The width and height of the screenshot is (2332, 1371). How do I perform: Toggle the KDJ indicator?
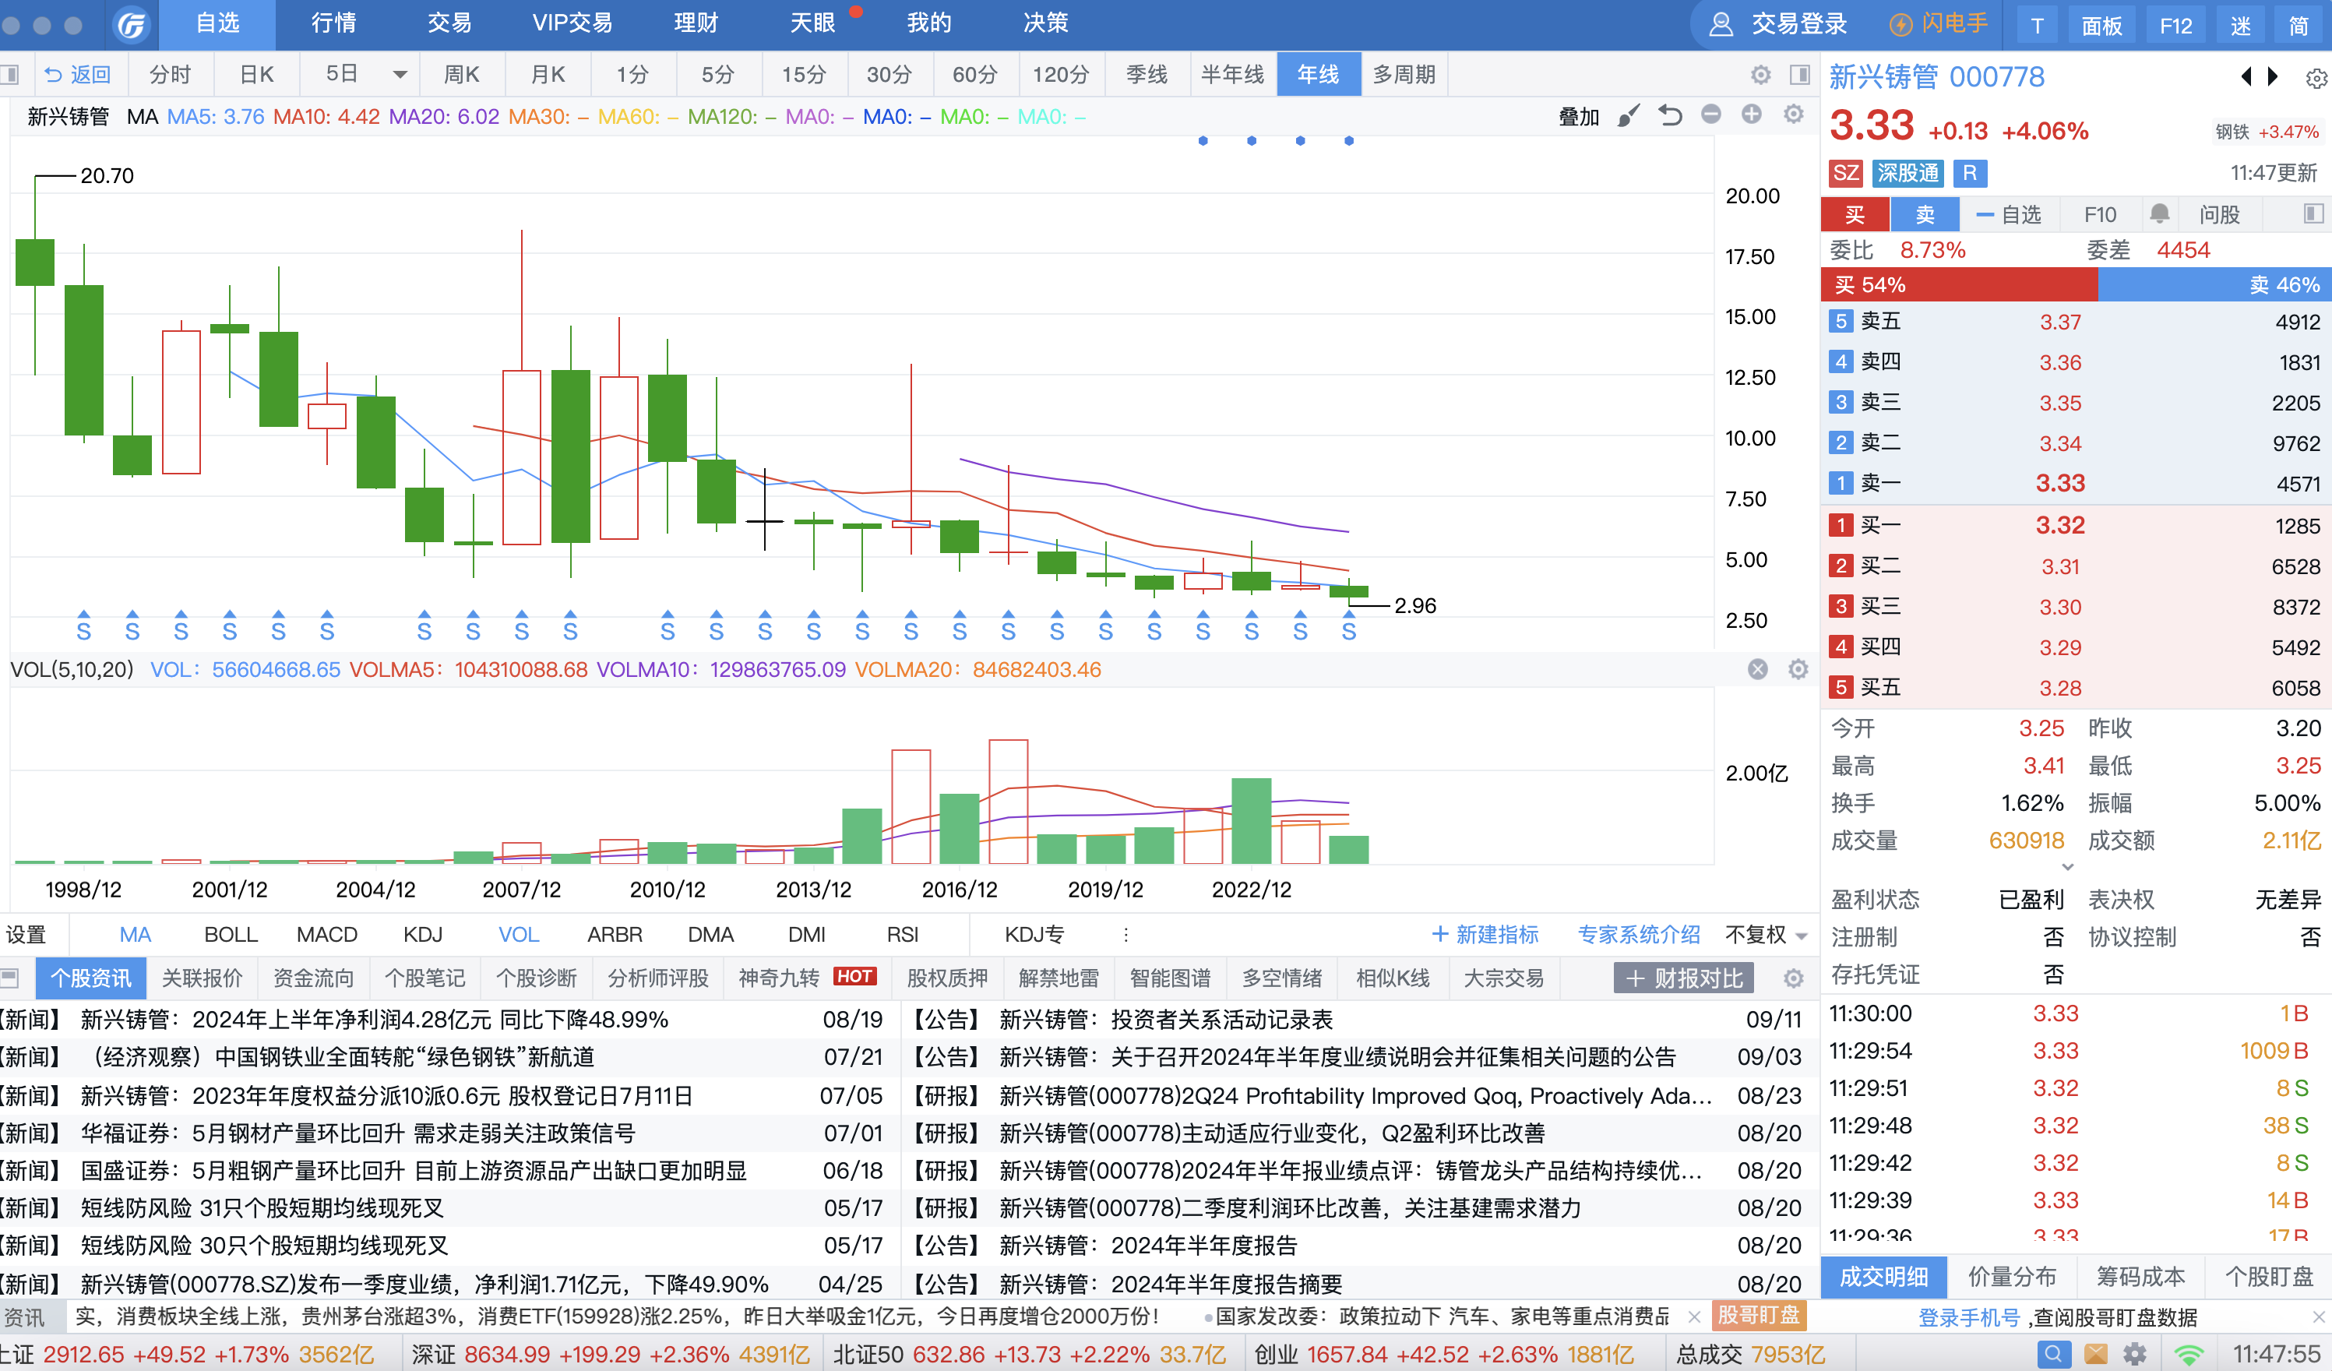[x=423, y=935]
